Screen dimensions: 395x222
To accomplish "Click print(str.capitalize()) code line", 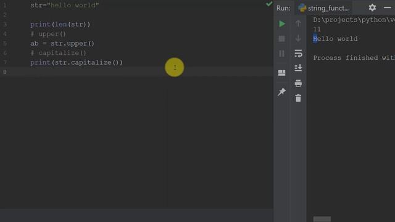I will click(x=77, y=63).
